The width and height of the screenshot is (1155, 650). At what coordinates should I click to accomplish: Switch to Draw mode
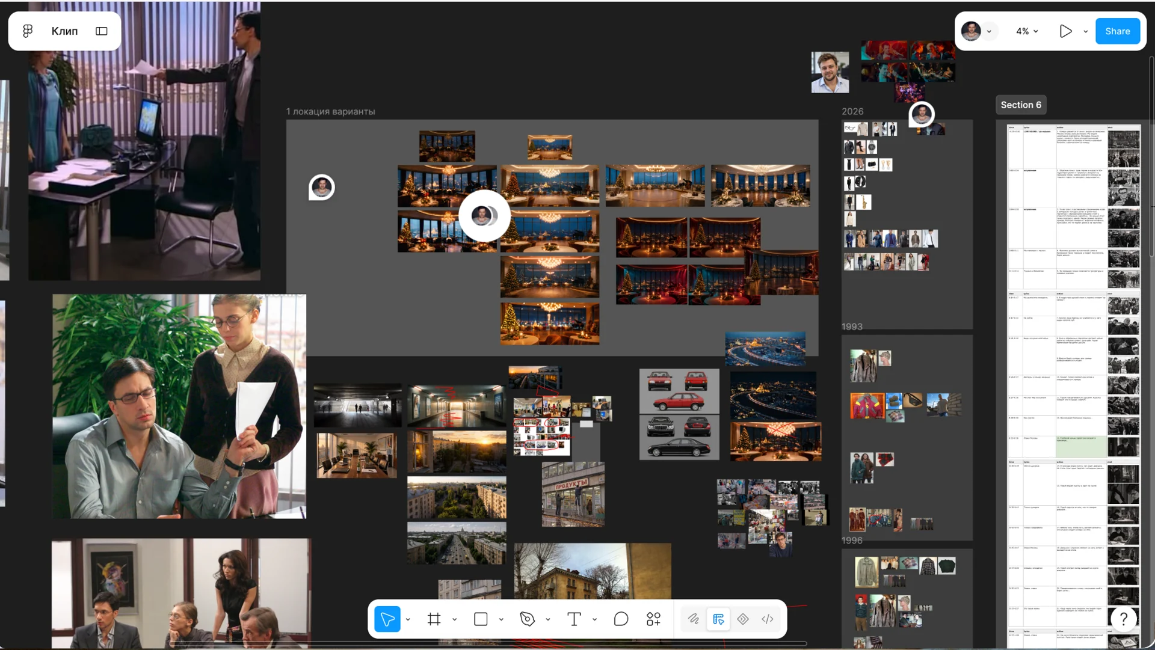[694, 619]
